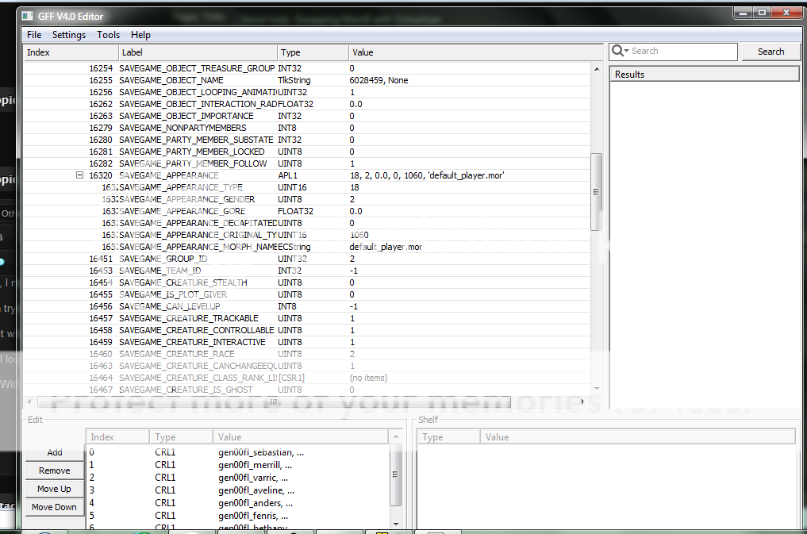The image size is (807, 534).
Task: Maximize the GFF Editor window
Action: click(761, 12)
